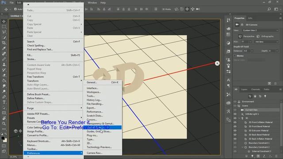Select the Crop tool
Screen dimensions: 283x159
point(4,43)
